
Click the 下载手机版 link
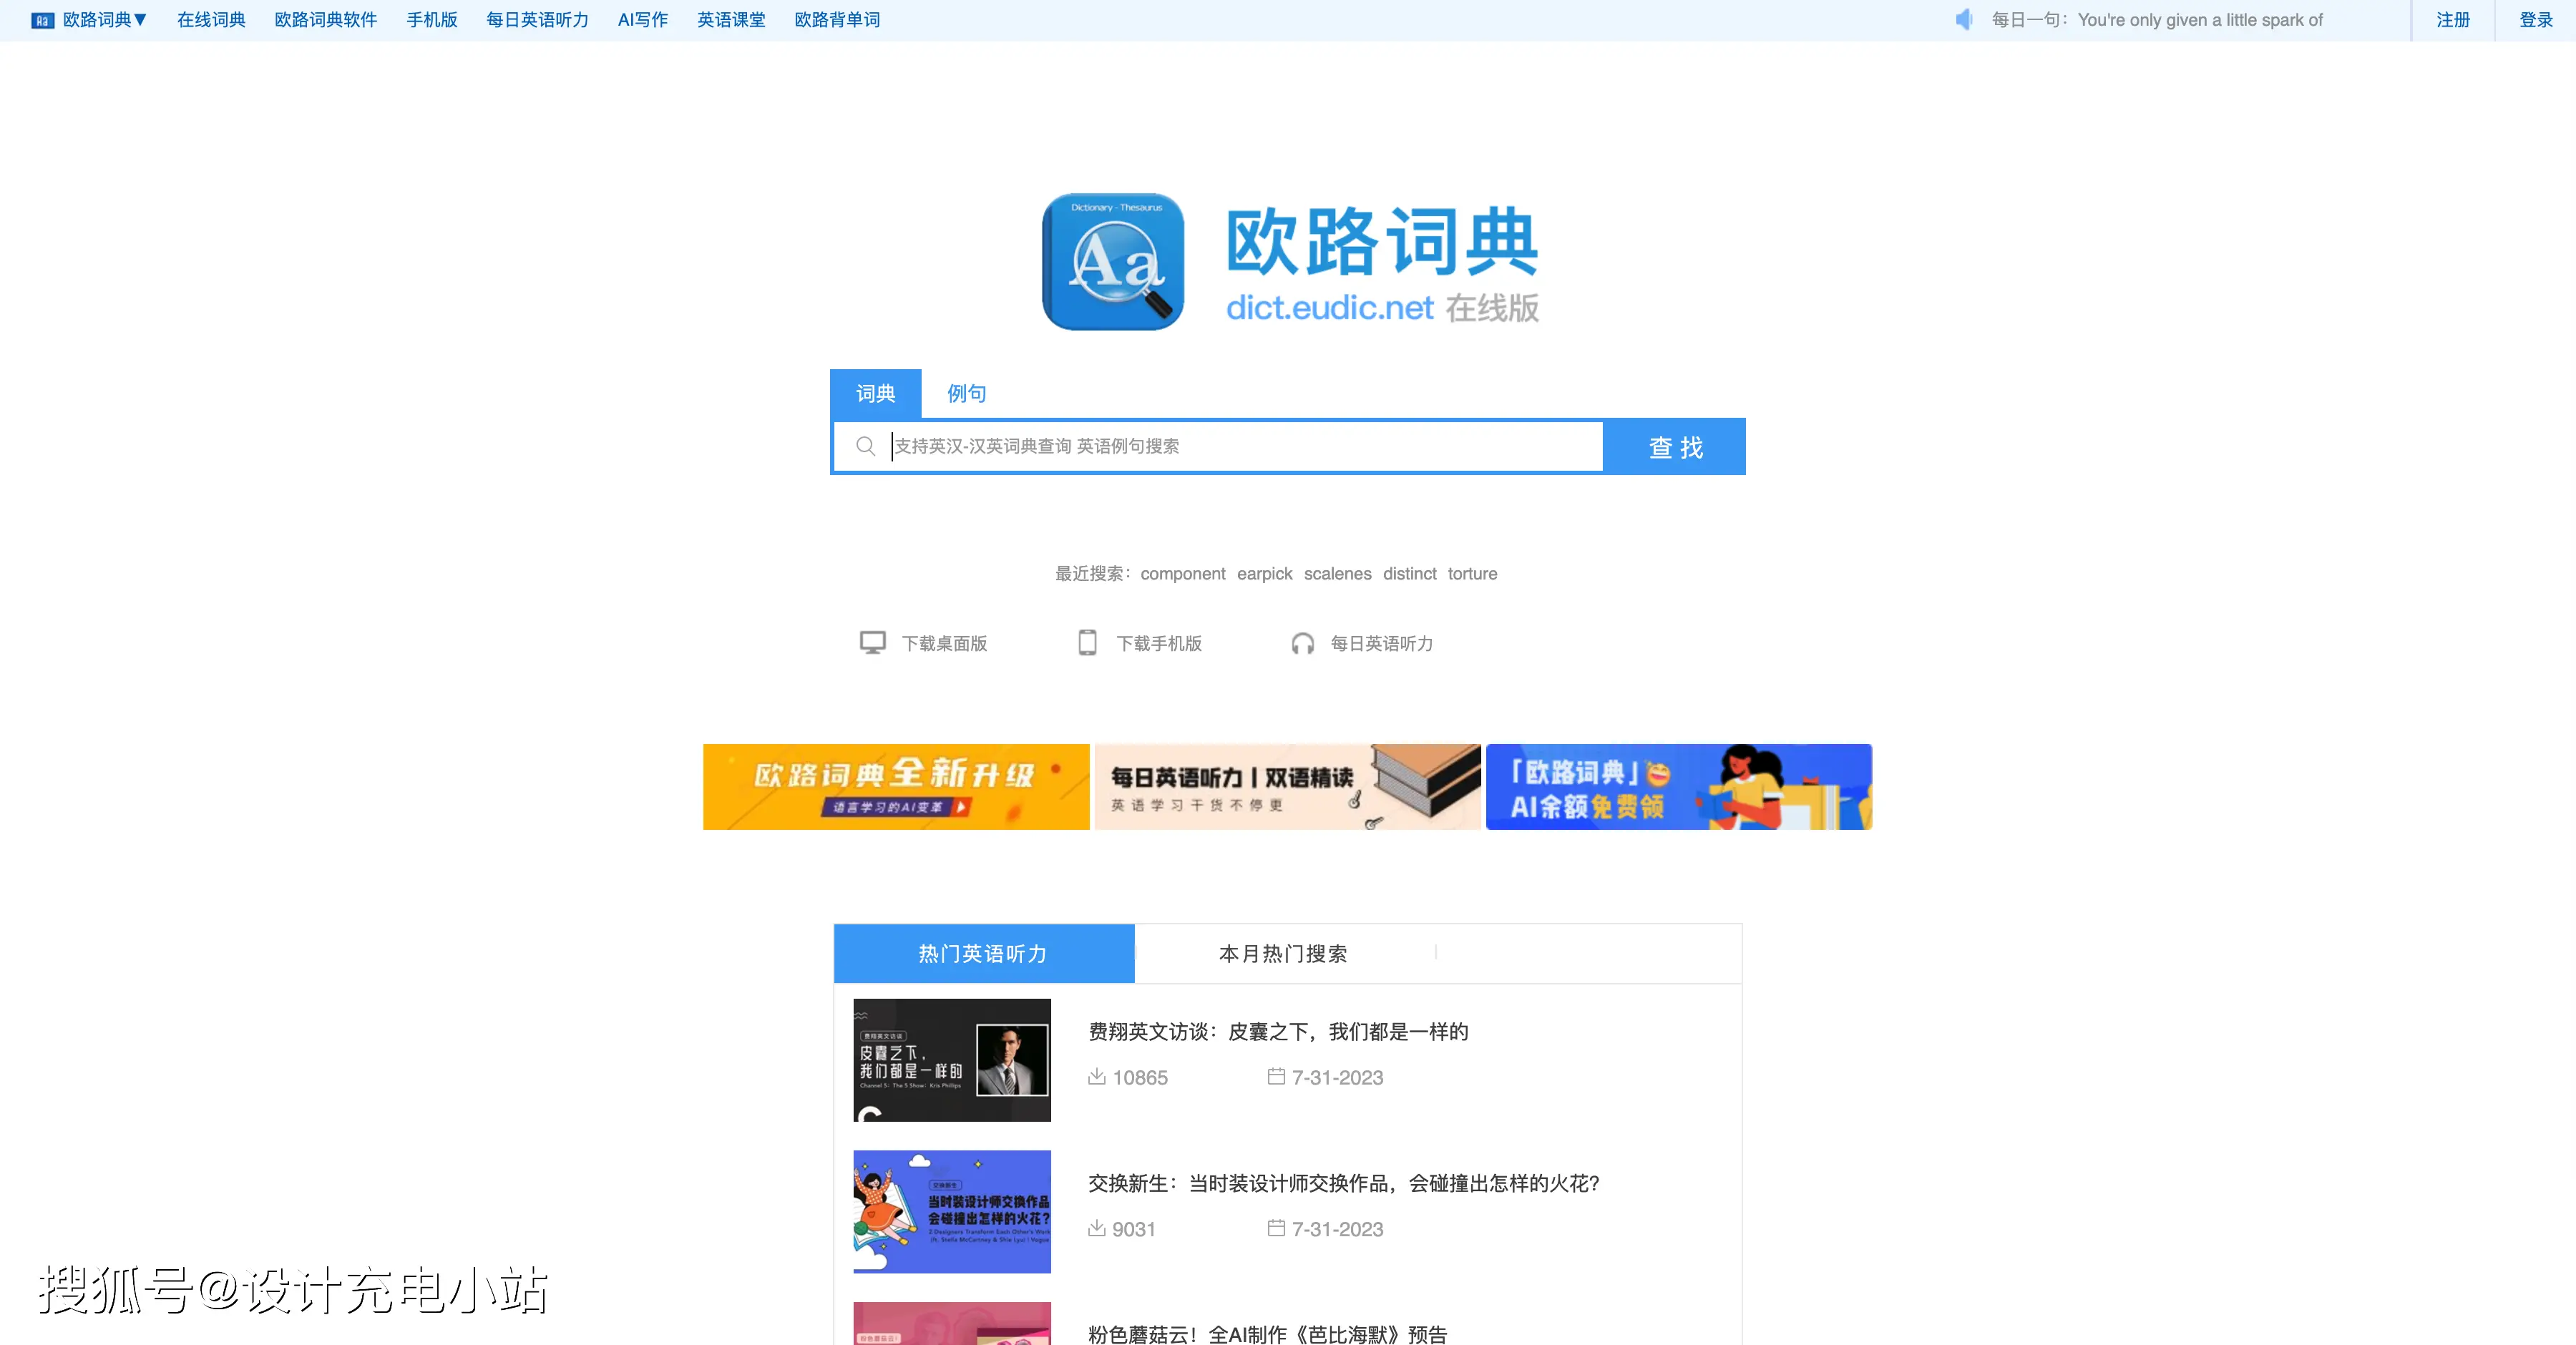pyautogui.click(x=1159, y=644)
